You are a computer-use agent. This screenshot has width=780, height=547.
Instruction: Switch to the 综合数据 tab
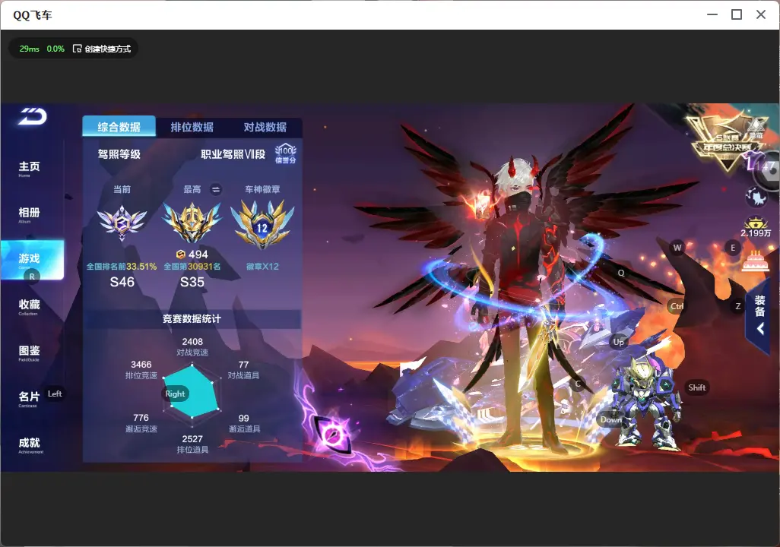point(119,127)
